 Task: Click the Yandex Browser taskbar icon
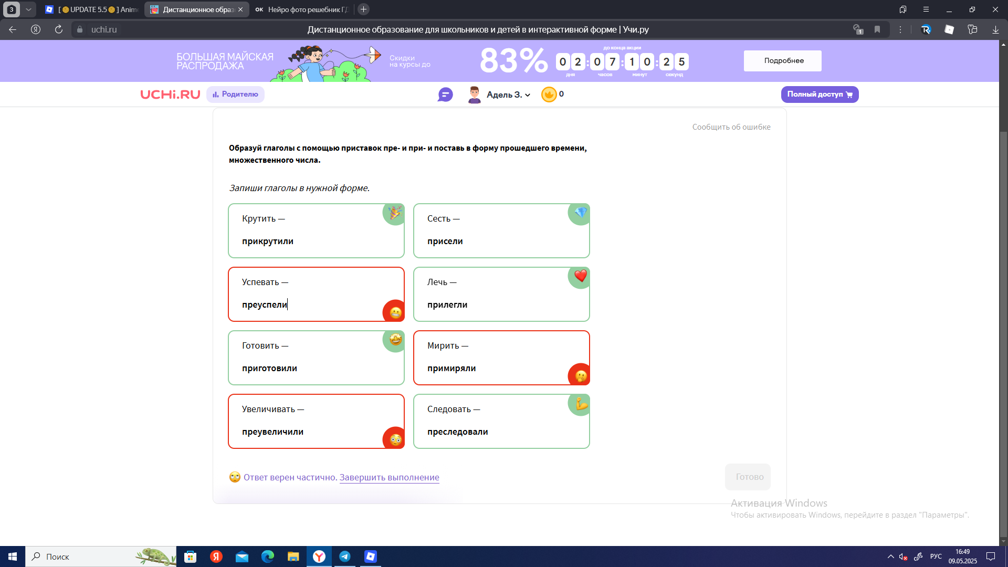[319, 556]
